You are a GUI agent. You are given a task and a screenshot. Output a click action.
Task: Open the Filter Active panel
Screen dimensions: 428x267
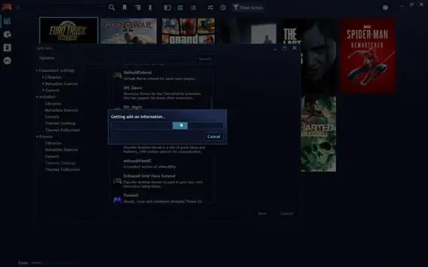pos(248,7)
